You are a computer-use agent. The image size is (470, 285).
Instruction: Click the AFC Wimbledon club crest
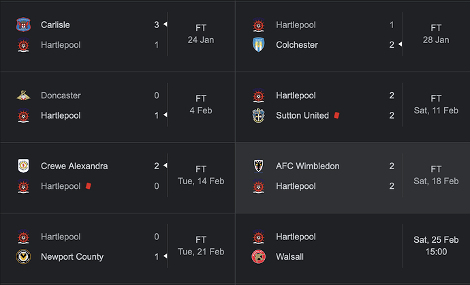258,166
